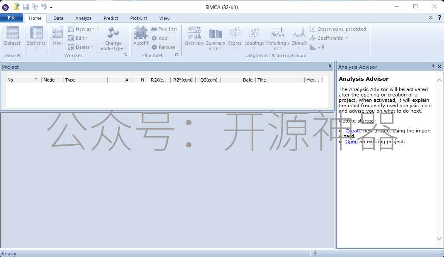Expand the Edit dropdown arrow
This screenshot has width=444, height=257.
pyautogui.click(x=86, y=38)
